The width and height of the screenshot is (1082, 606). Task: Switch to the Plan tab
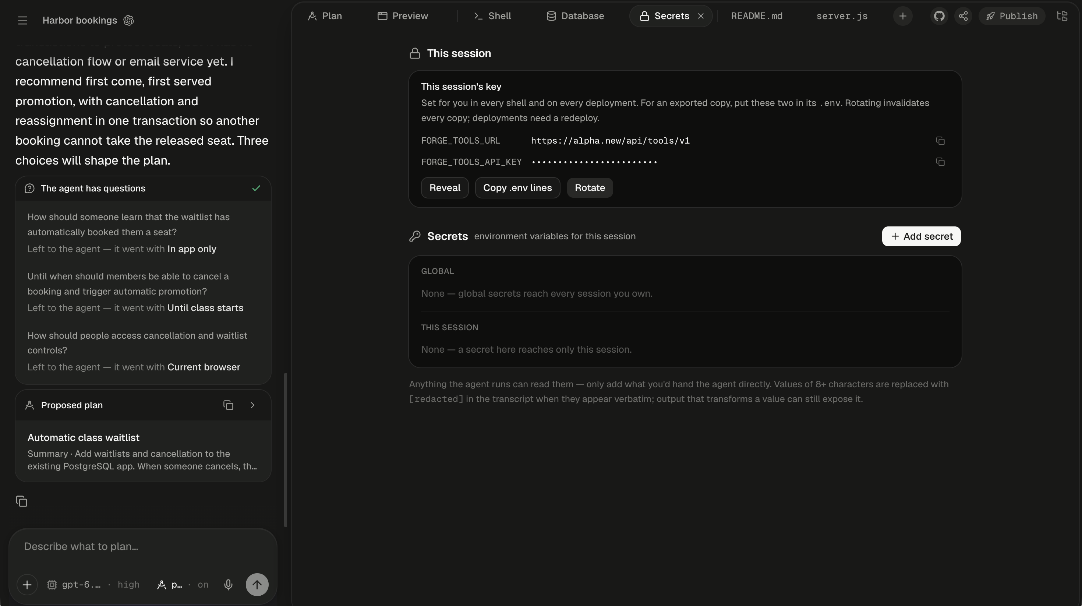coord(325,16)
